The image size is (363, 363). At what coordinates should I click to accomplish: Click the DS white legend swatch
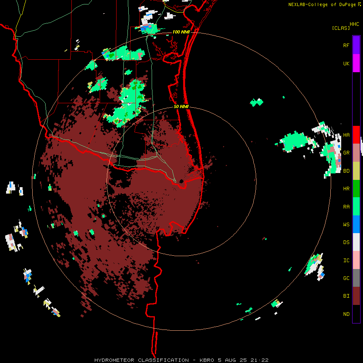pyautogui.click(x=356, y=242)
